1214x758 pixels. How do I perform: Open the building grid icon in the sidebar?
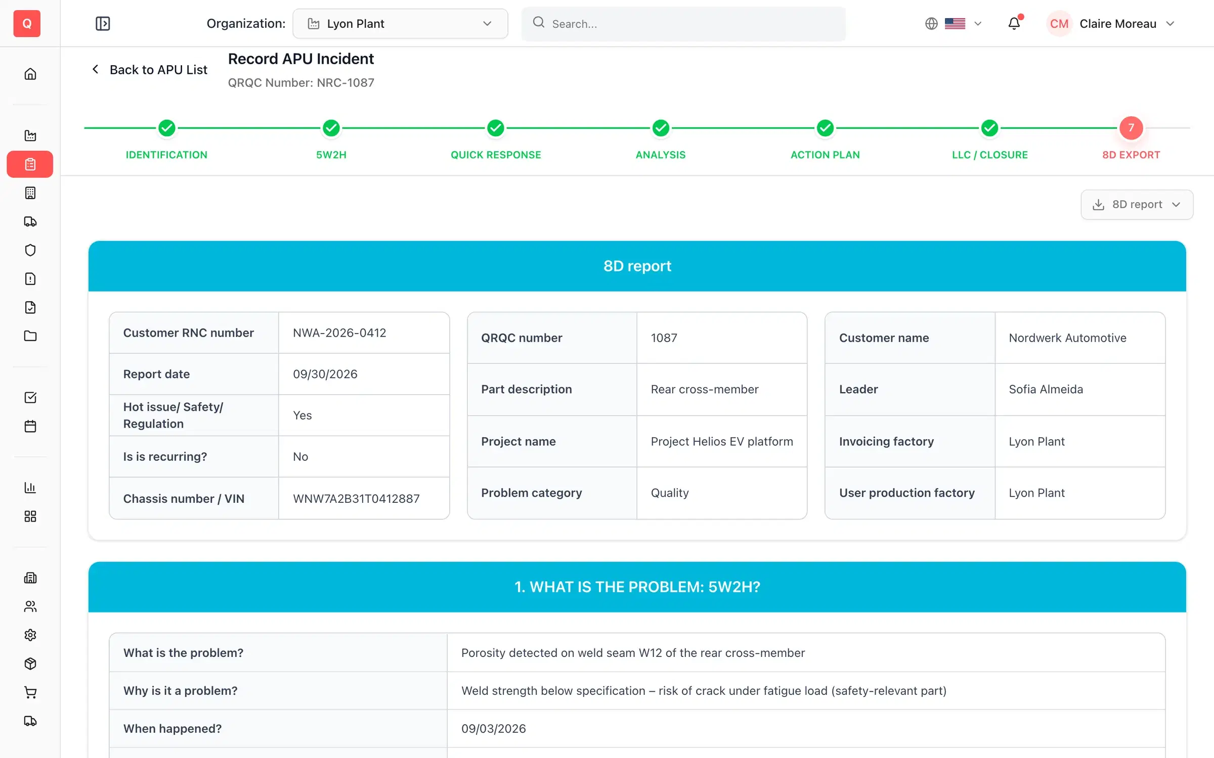click(x=30, y=193)
